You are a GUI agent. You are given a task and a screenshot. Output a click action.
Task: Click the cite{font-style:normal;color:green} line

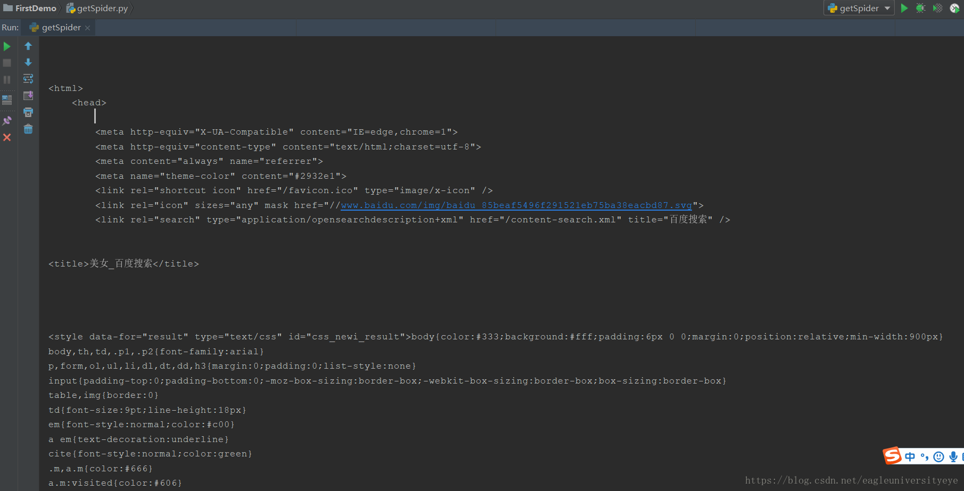click(x=150, y=454)
